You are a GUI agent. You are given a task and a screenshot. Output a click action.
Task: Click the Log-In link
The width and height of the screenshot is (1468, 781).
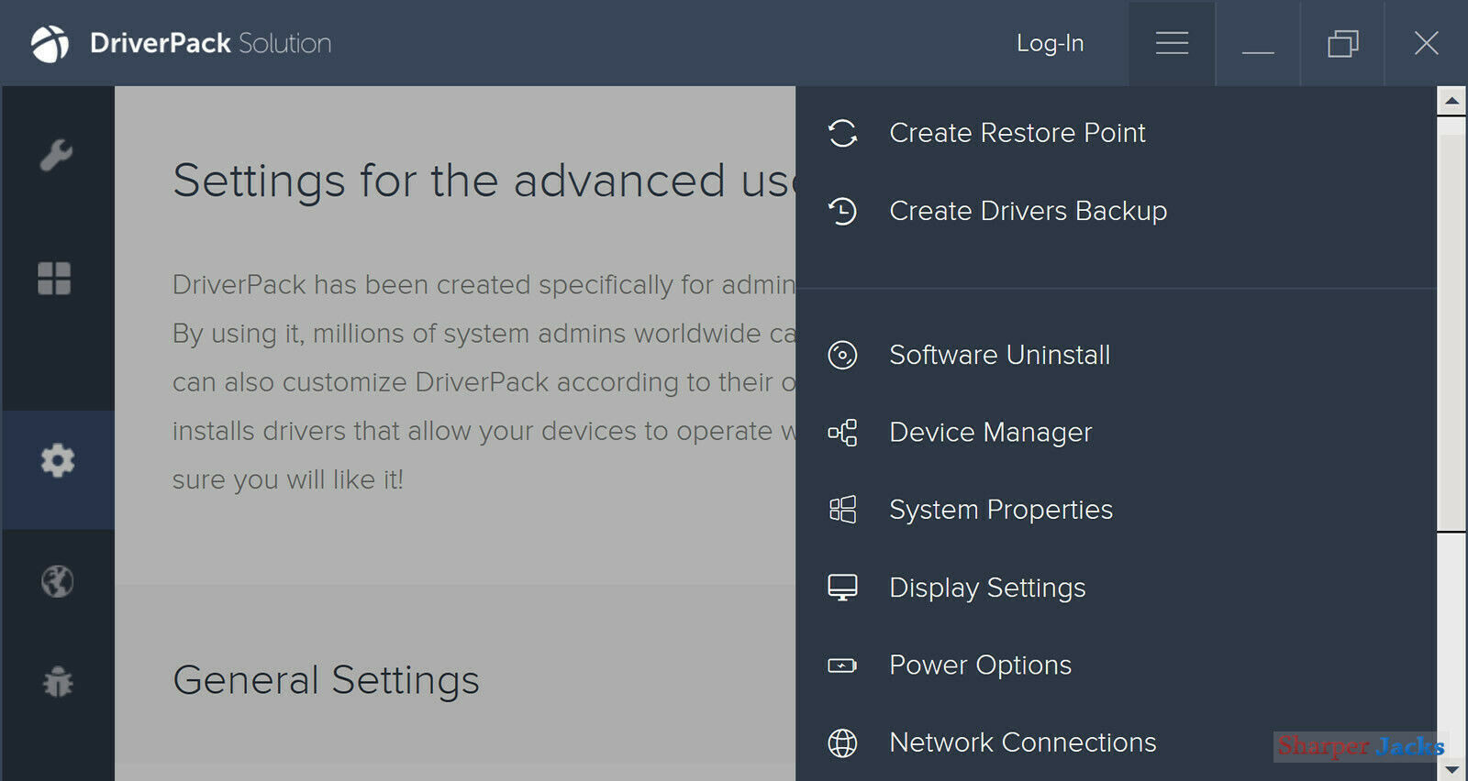[x=1050, y=43]
